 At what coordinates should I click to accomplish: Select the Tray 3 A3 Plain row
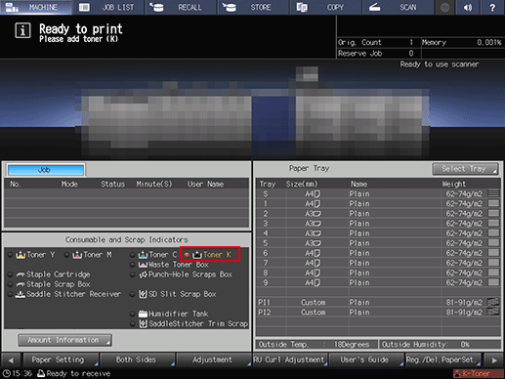point(378,224)
